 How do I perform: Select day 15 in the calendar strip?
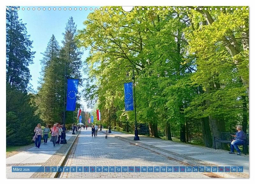coord(138,169)
